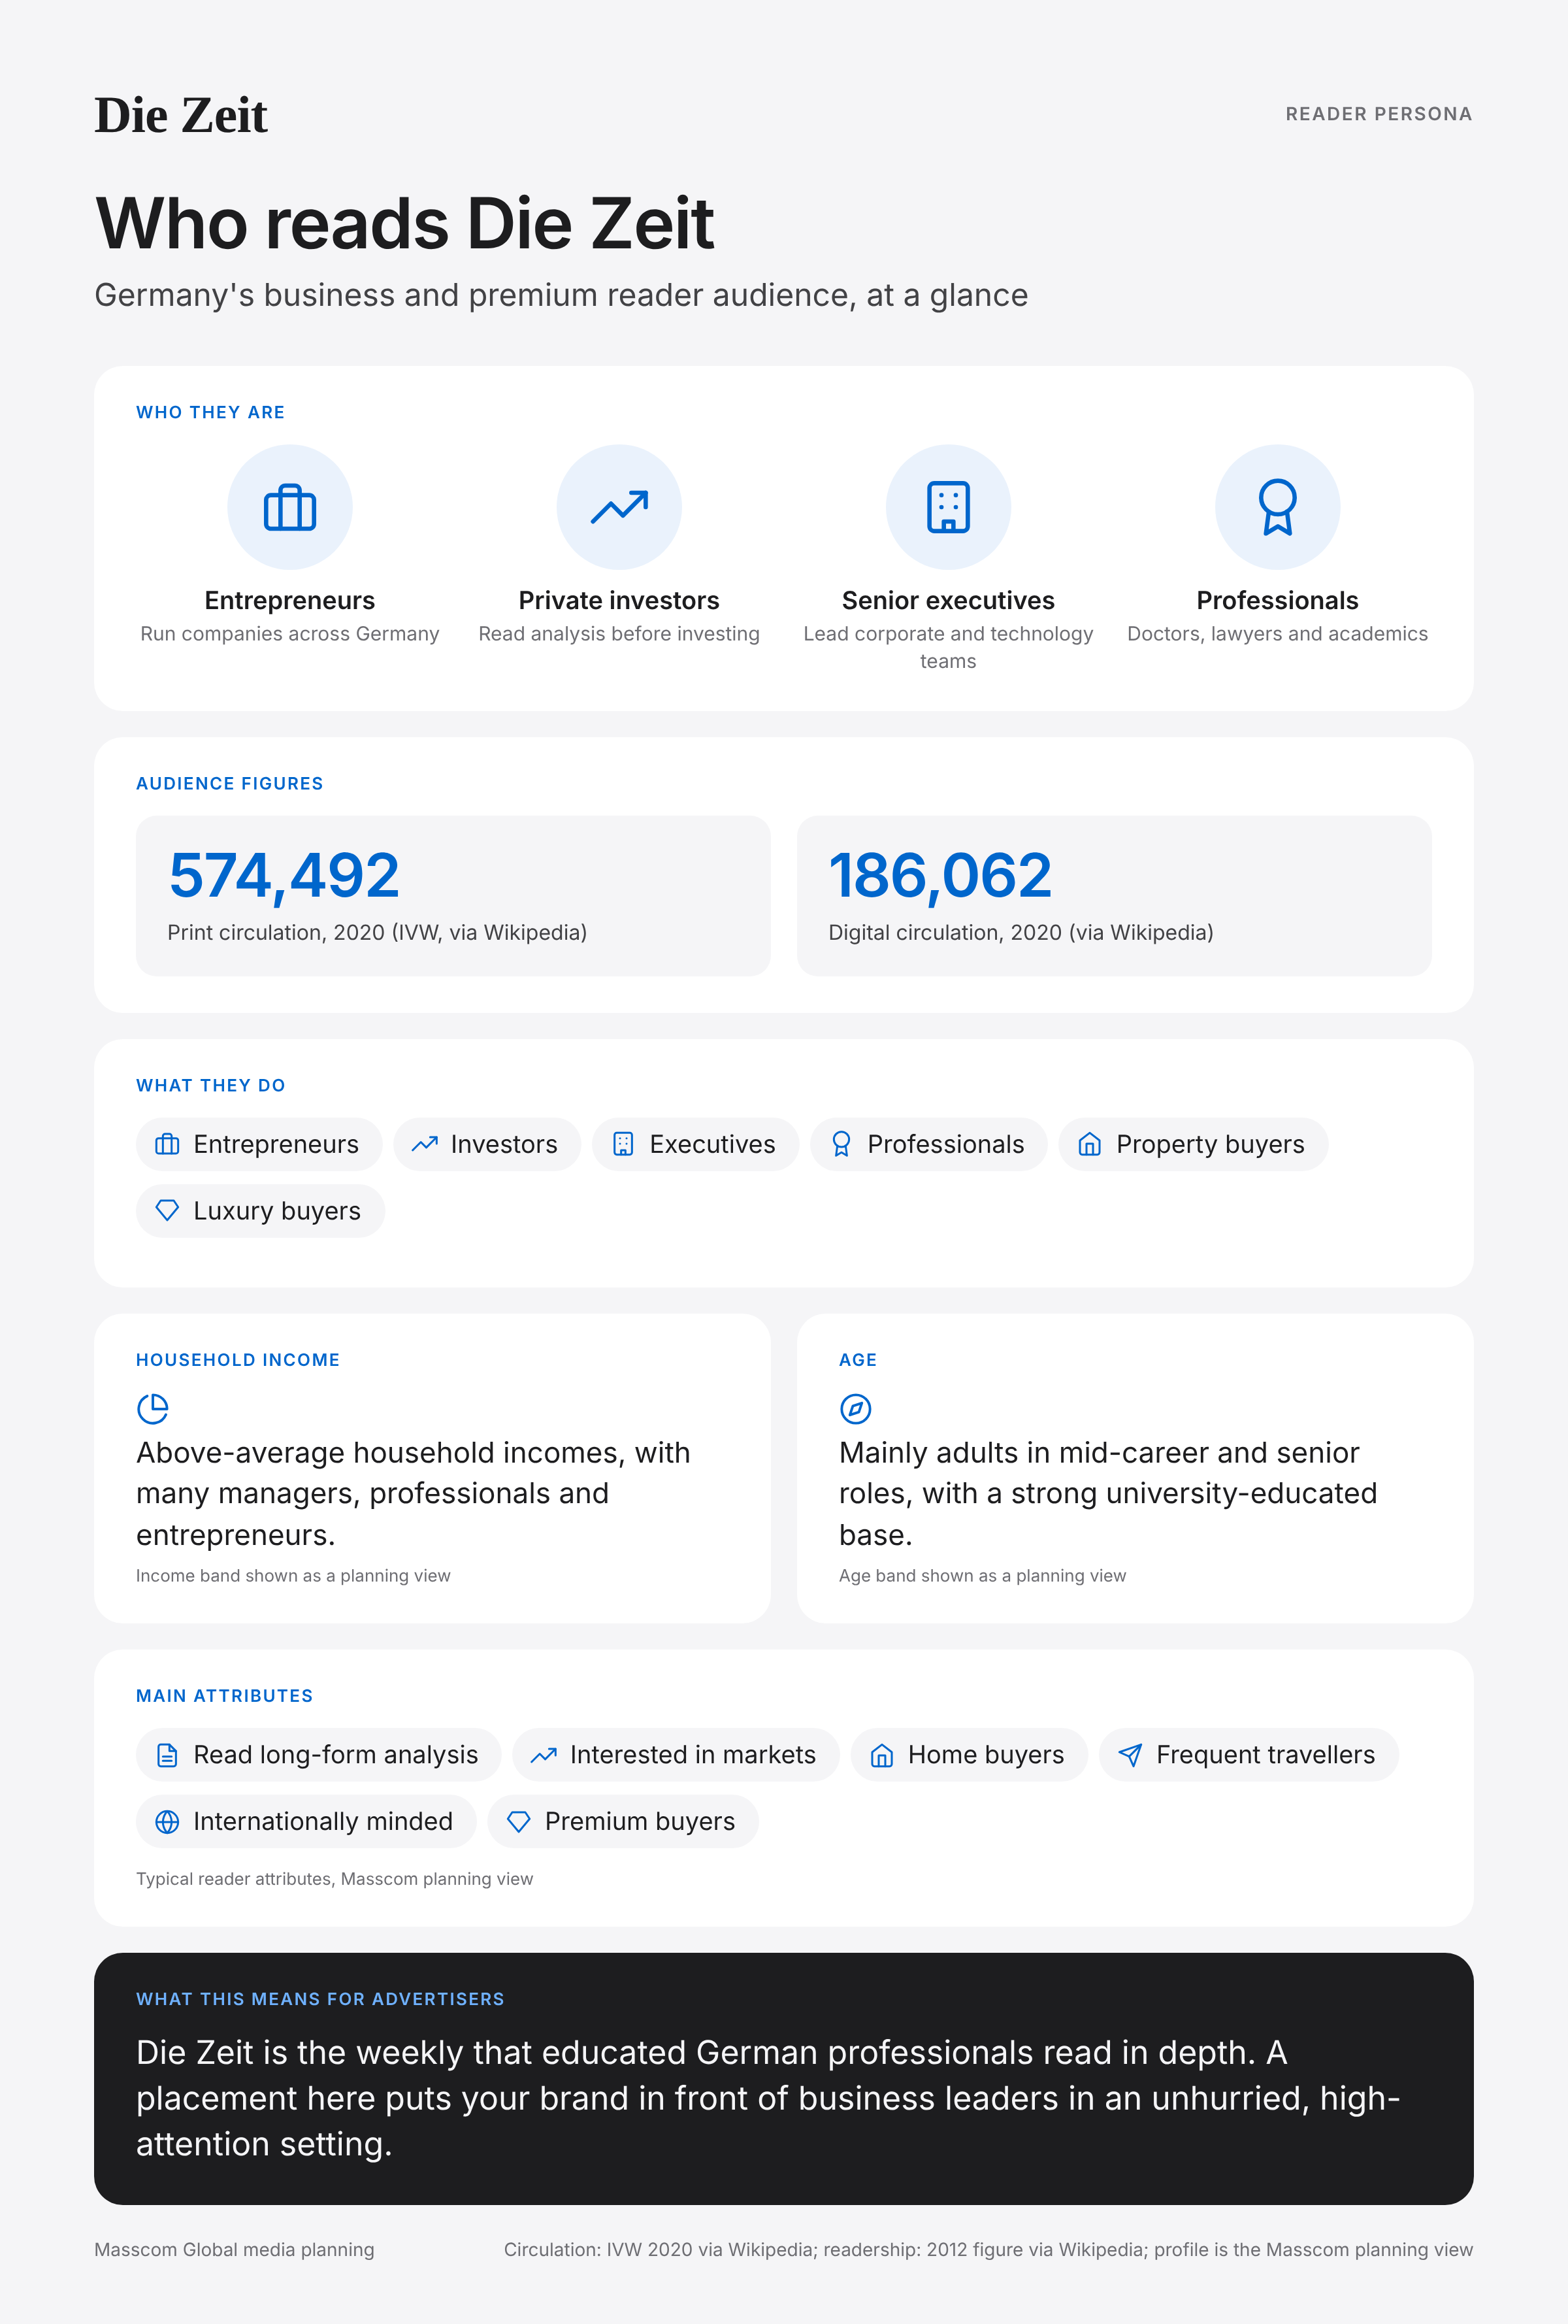Click the READER PERSONA label
Viewport: 1568px width, 2324px height.
tap(1378, 114)
